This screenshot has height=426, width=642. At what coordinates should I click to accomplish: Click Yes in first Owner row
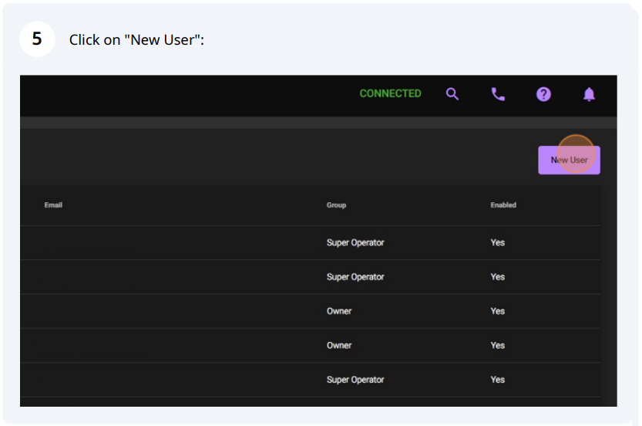coord(497,311)
